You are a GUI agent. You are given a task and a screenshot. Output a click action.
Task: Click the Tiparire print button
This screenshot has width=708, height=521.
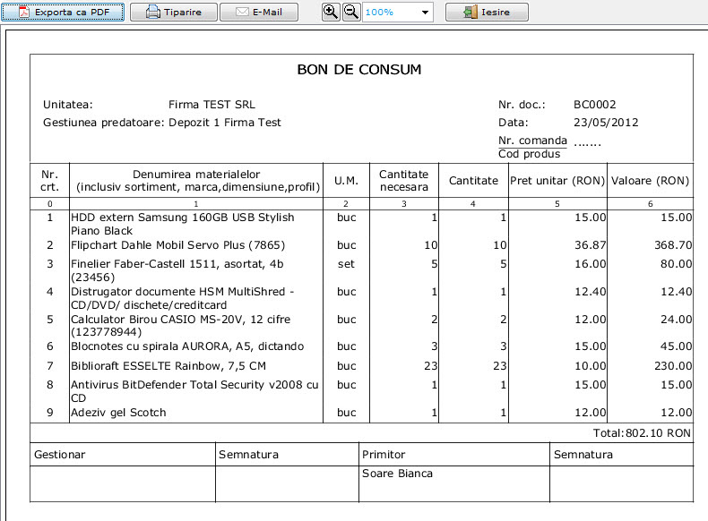173,13
